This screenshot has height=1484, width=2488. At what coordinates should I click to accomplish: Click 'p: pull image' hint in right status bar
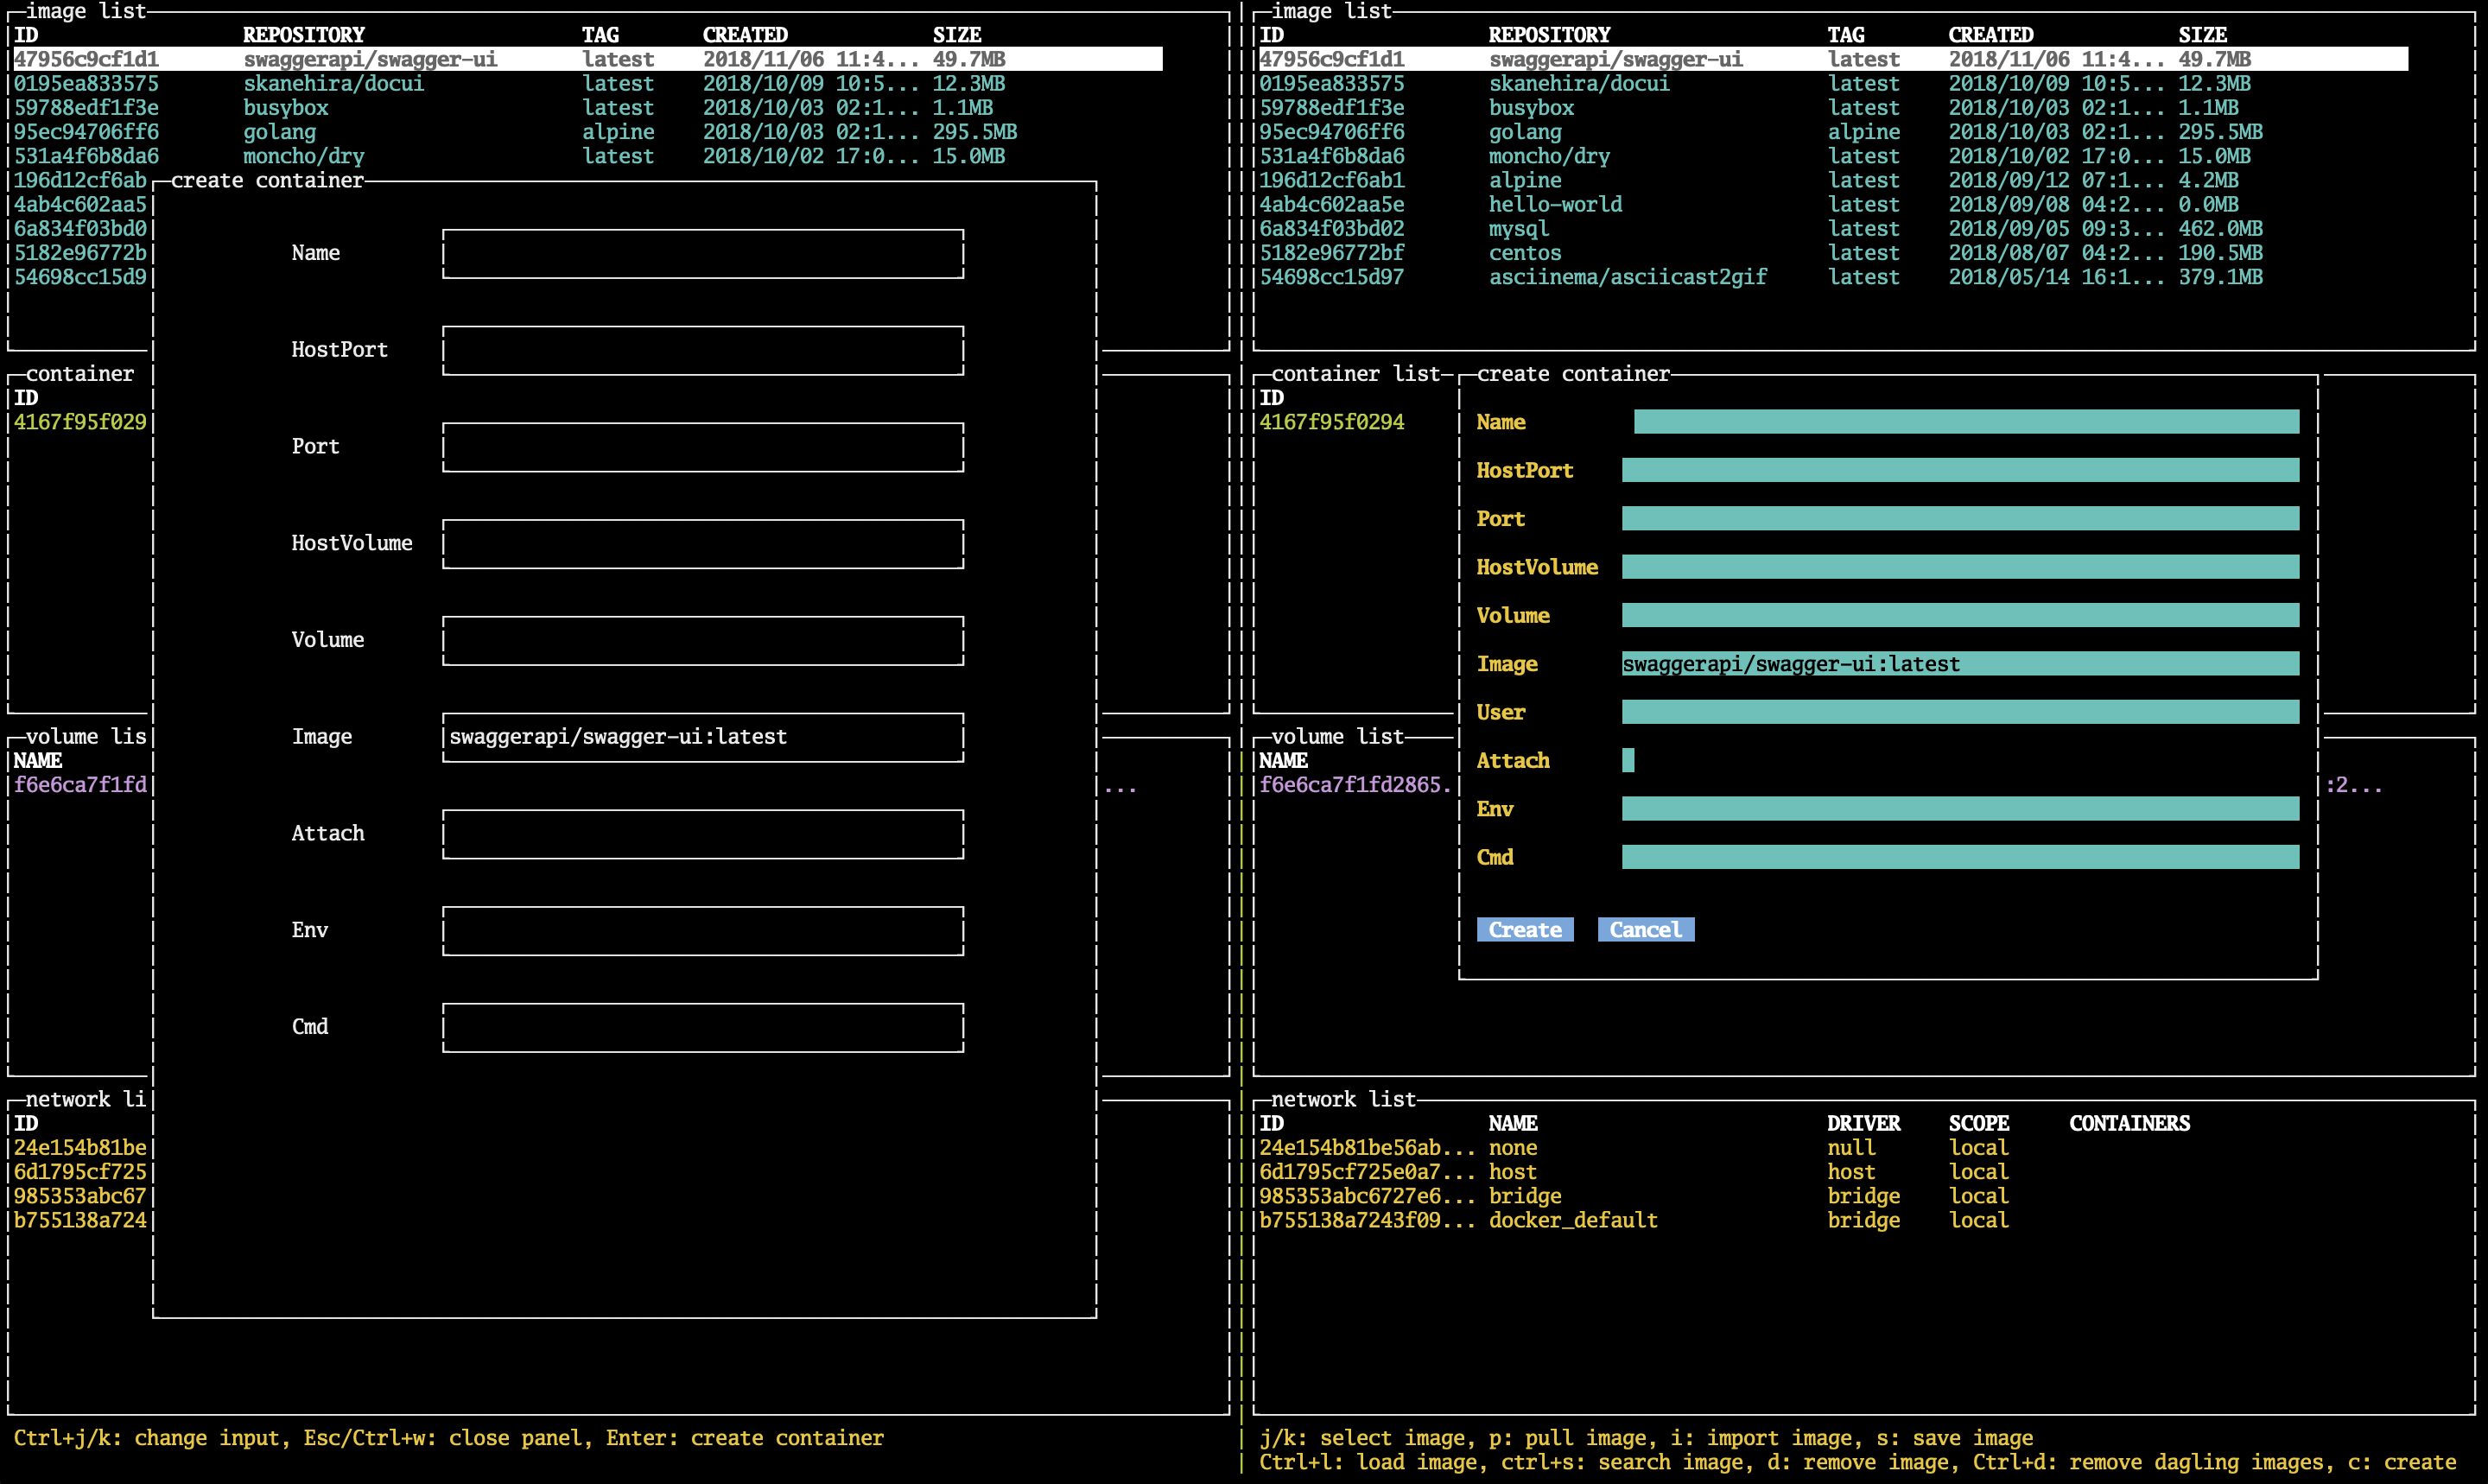pos(1567,1438)
